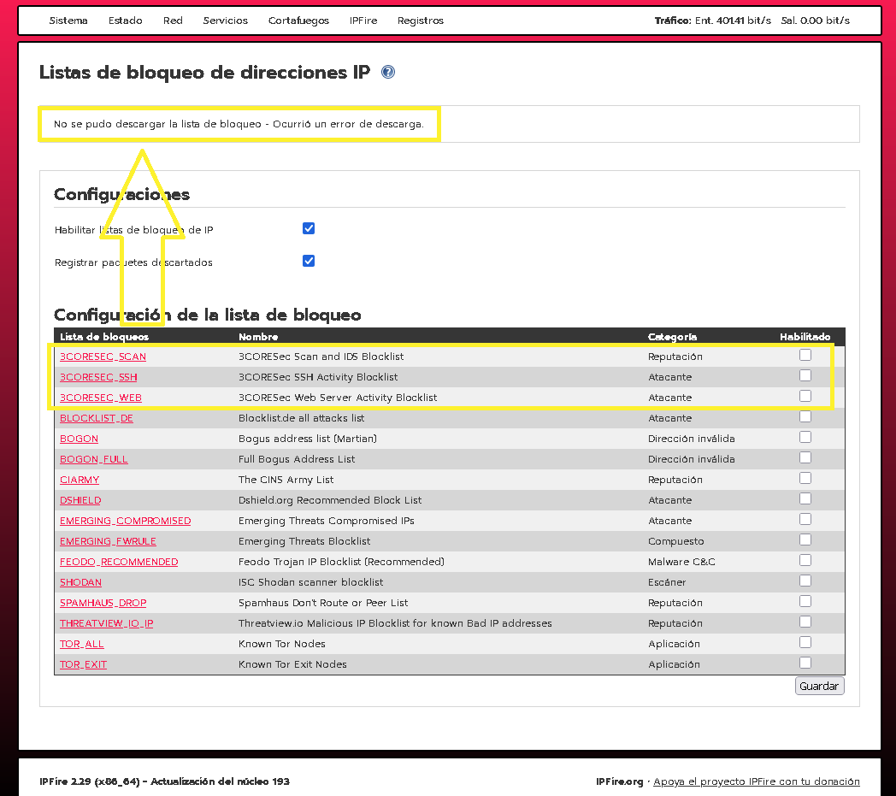Enable the THREATVIEW_IO_IP checkbox
Screen dimensions: 896x796
click(x=805, y=622)
